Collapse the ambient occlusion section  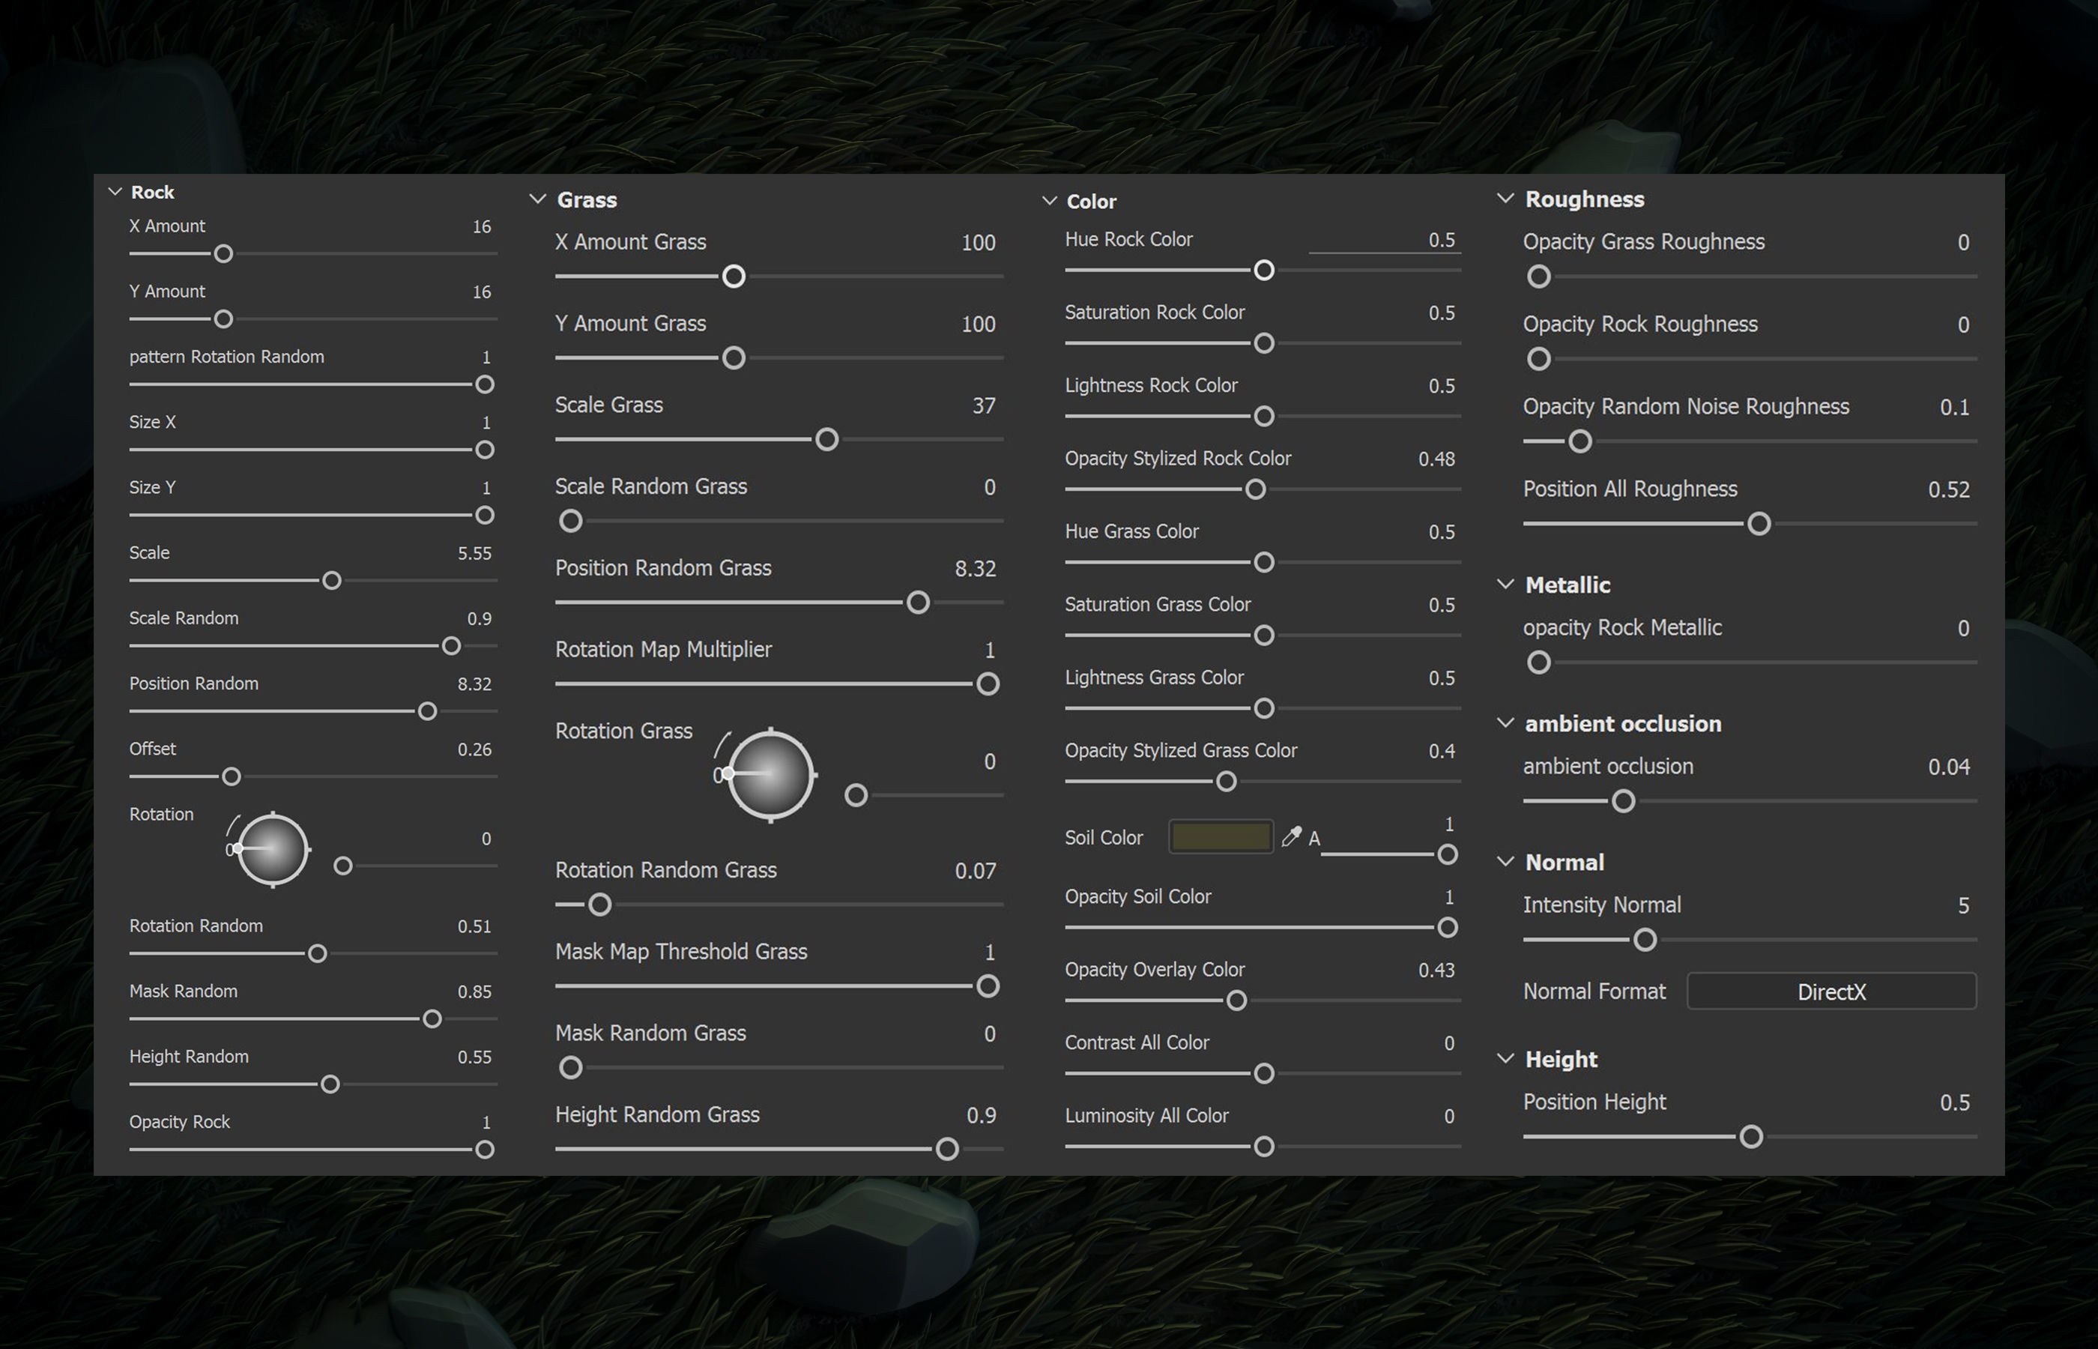coord(1505,723)
